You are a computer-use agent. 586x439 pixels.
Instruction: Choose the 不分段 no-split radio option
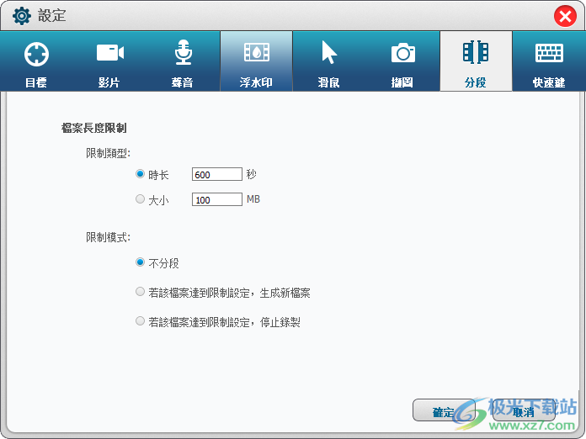point(140,262)
